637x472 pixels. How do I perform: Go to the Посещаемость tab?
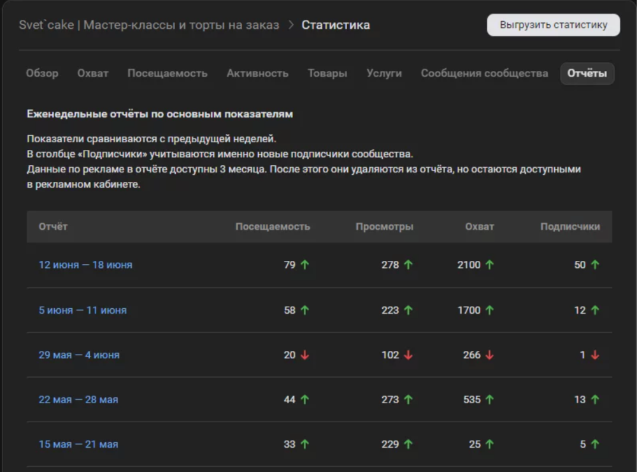coord(168,73)
